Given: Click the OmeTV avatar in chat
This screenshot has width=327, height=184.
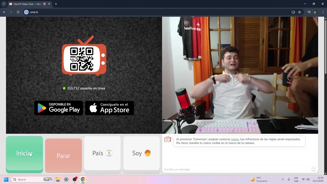Looking at the screenshot, I should [168, 139].
